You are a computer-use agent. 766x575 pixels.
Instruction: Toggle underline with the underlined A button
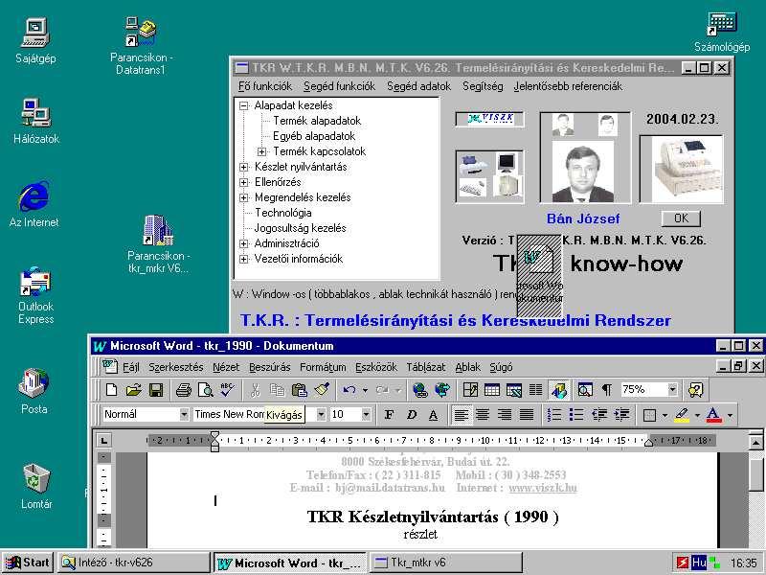point(434,415)
